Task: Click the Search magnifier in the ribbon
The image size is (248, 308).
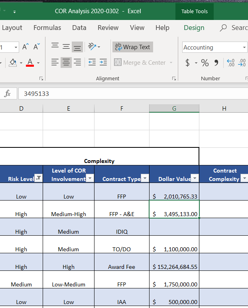Action: tap(223, 28)
